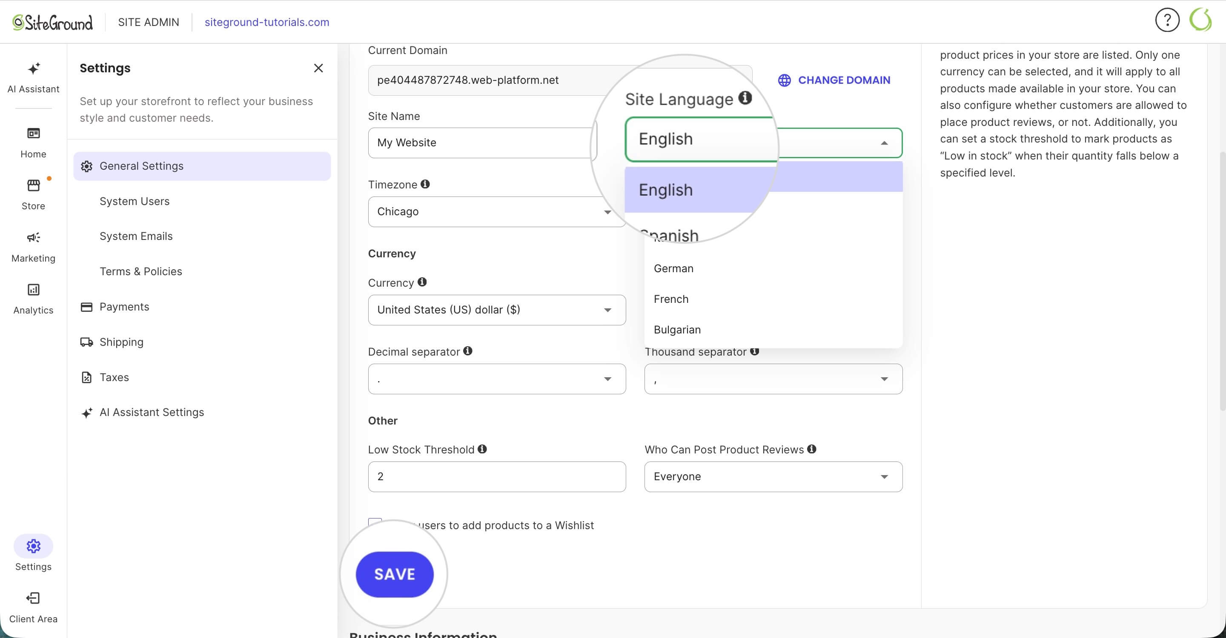Viewport: 1226px width, 638px height.
Task: Click the info icon beside Site Language
Action: (x=745, y=98)
